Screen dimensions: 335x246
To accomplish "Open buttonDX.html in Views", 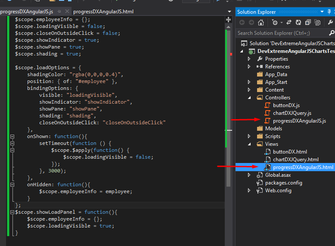I will [x=290, y=152].
